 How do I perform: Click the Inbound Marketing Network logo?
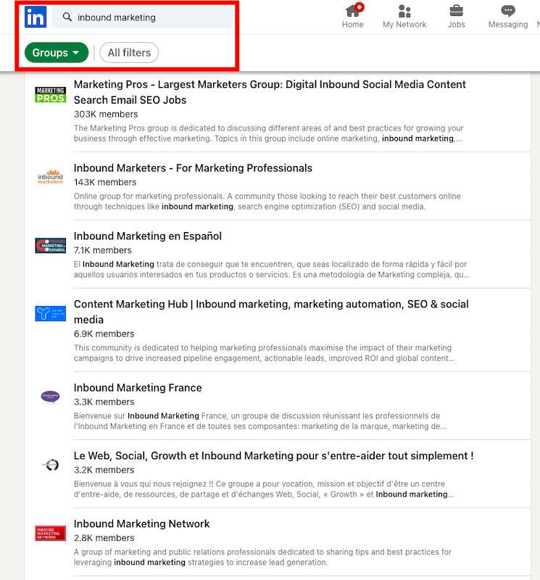[x=51, y=533]
